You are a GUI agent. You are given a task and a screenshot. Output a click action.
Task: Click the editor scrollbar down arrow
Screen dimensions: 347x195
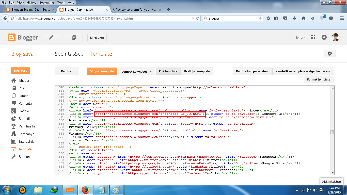[x=332, y=173]
